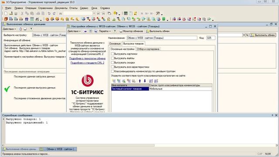Open the 'Справочники' menu
Image resolution: width=279 pixels, height=157 pixels.
[45, 8]
